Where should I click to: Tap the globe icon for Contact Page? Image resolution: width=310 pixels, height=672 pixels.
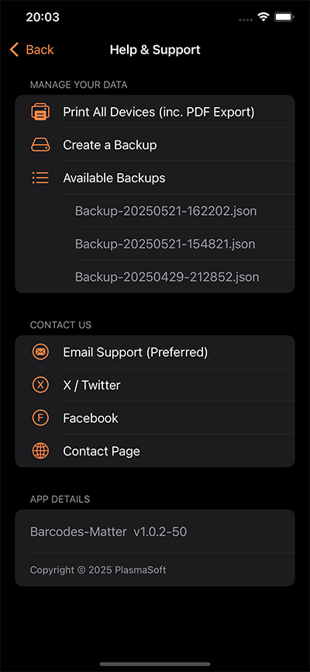point(40,451)
